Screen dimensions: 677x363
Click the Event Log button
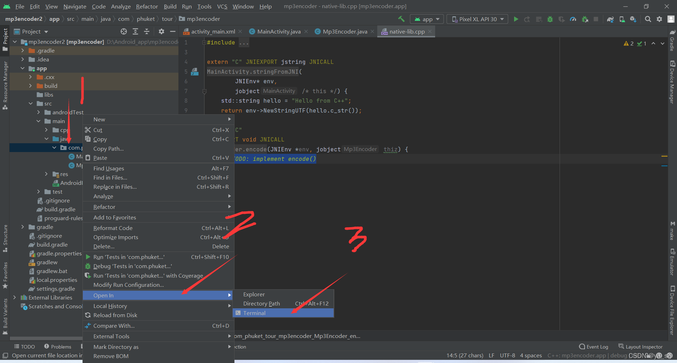(594, 346)
